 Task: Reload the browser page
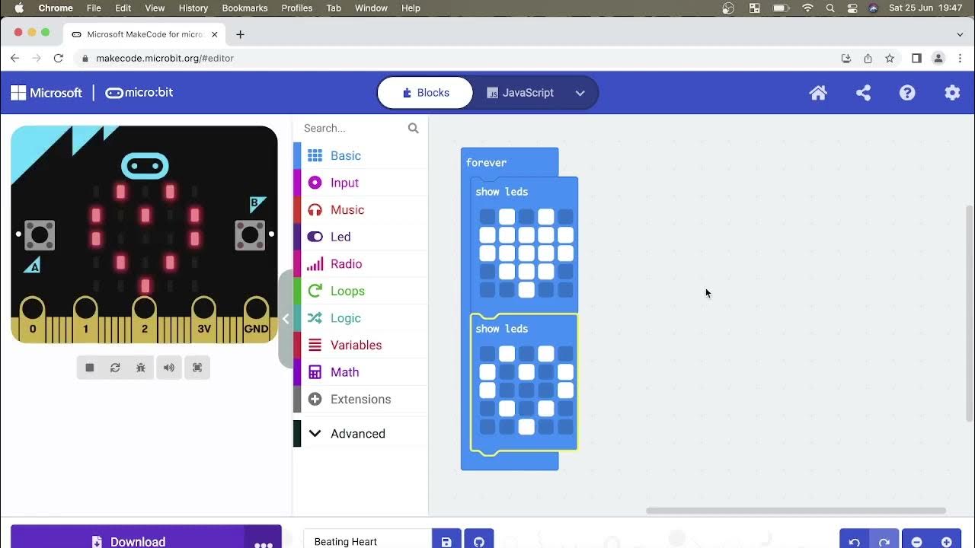58,58
